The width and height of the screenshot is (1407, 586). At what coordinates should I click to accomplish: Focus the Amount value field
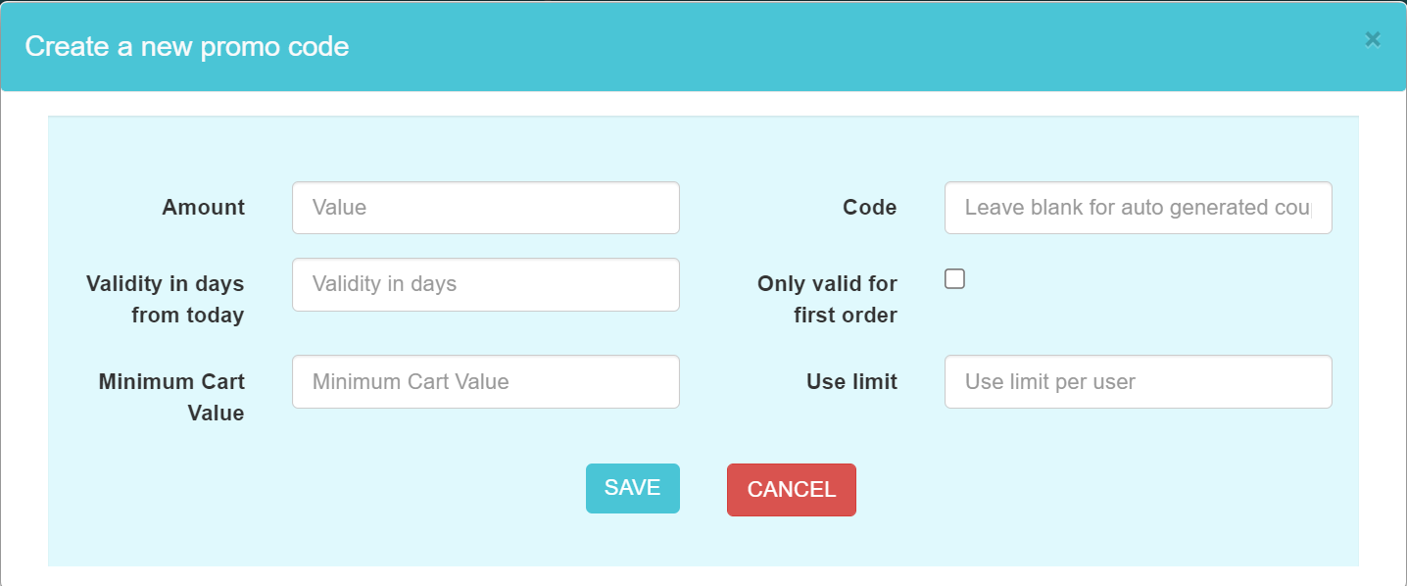tap(486, 208)
